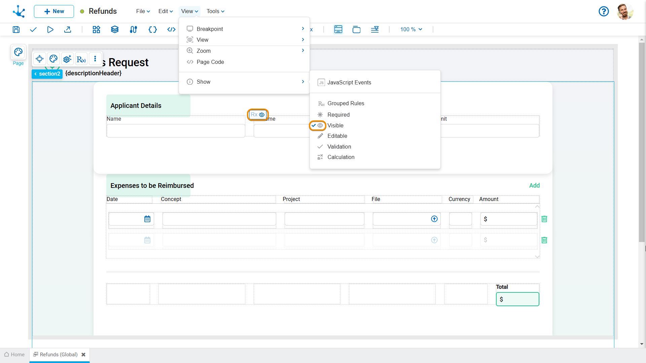Image resolution: width=646 pixels, height=363 pixels.
Task: Toggle the Required rules option
Action: point(338,115)
